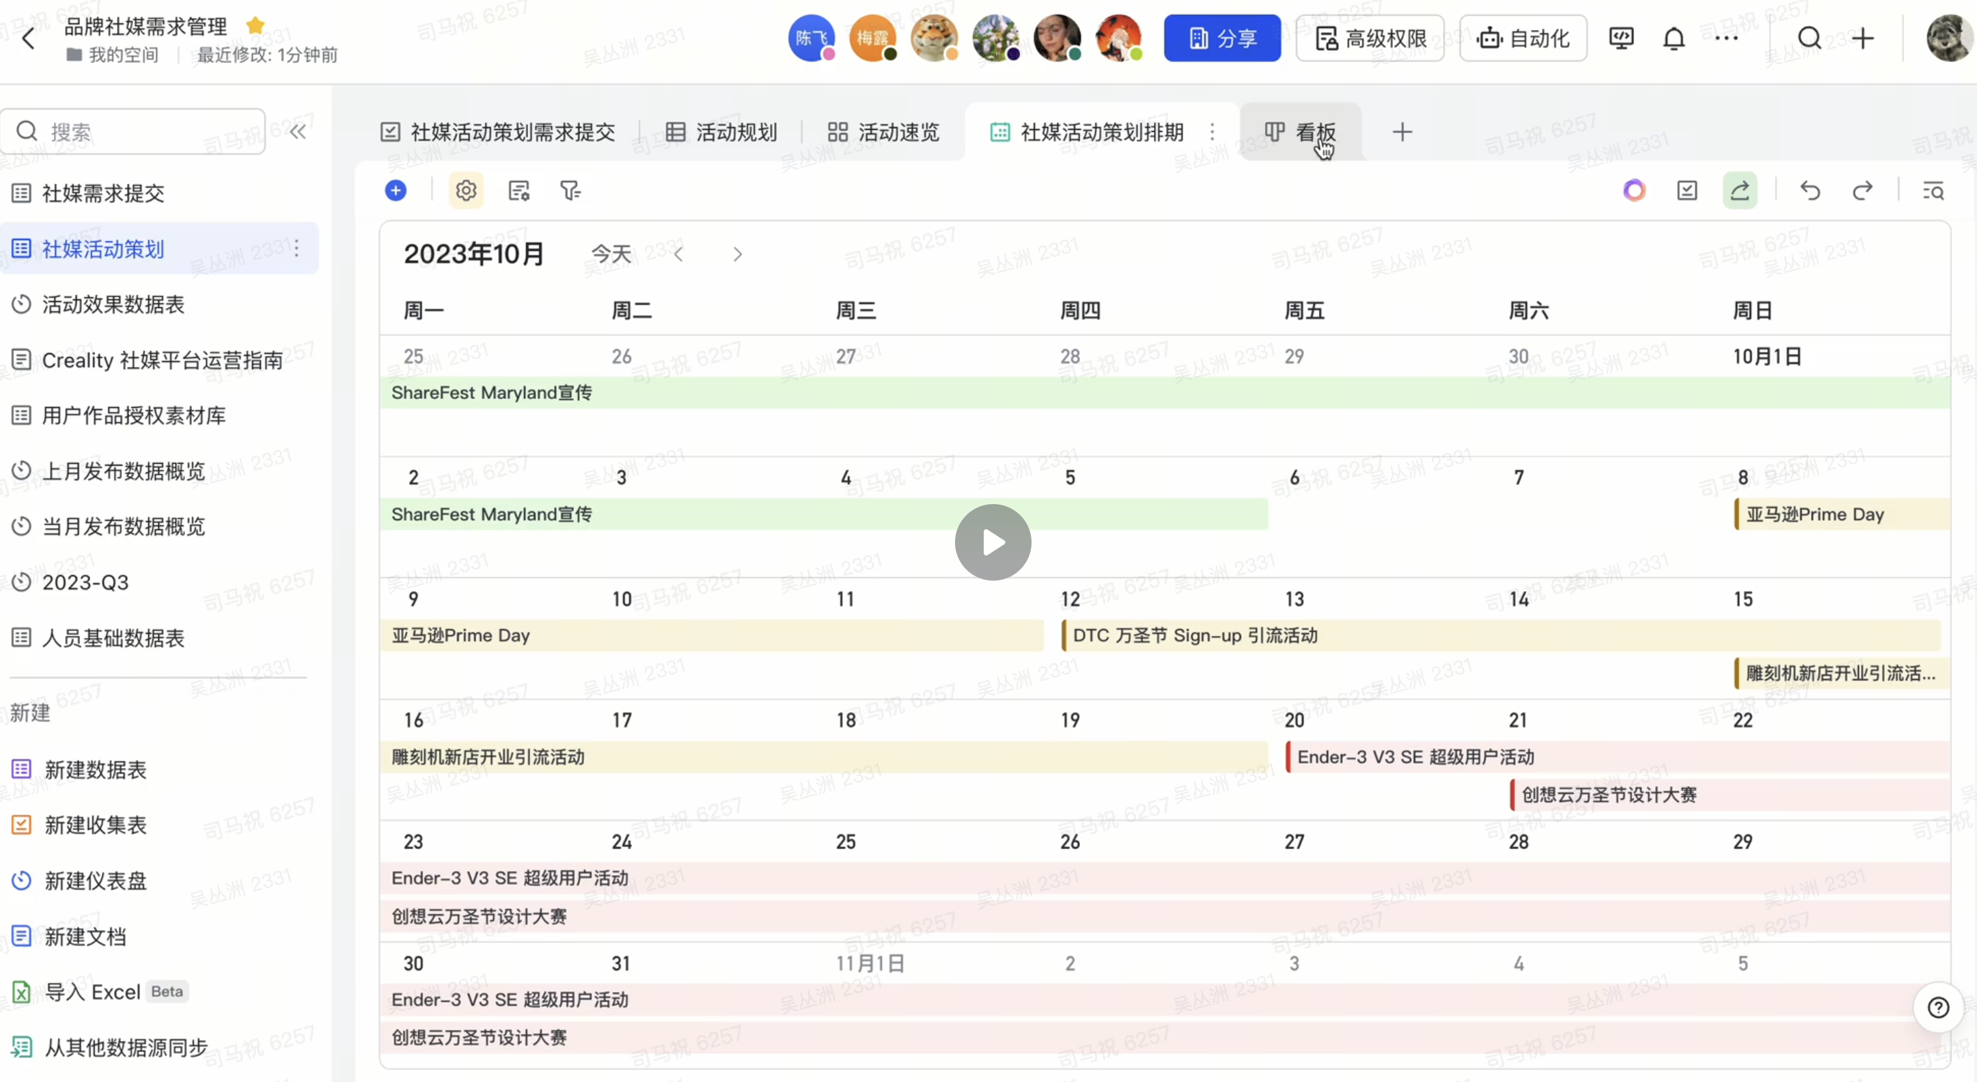Click the blue add record plus icon
Screen dimensions: 1977x1082
tap(396, 191)
